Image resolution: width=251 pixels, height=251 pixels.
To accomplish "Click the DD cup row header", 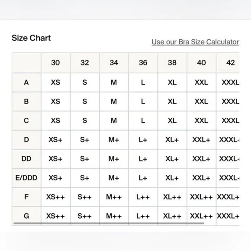I will click(x=26, y=159).
